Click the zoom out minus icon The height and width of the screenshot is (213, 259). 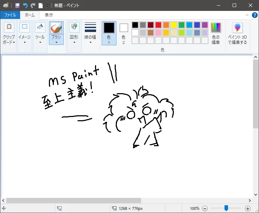205,208
